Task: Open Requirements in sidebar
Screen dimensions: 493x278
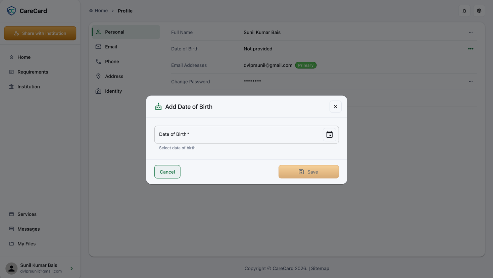Action: point(40,72)
